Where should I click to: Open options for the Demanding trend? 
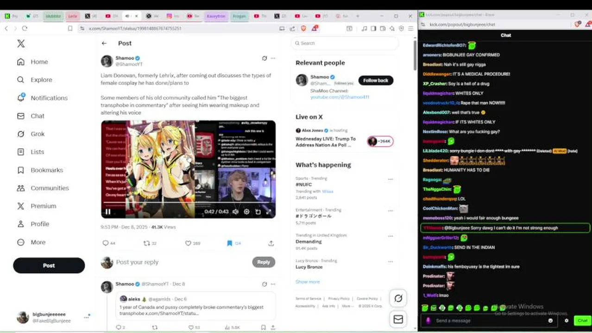pyautogui.click(x=390, y=236)
